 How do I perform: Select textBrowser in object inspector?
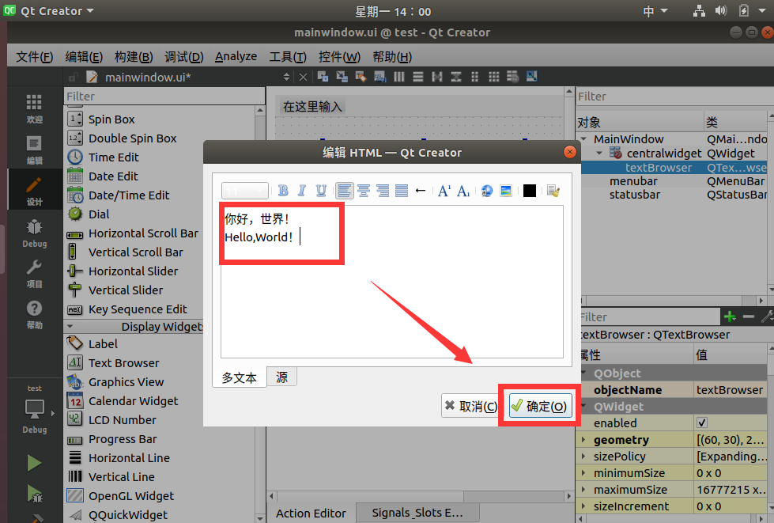coord(659,168)
